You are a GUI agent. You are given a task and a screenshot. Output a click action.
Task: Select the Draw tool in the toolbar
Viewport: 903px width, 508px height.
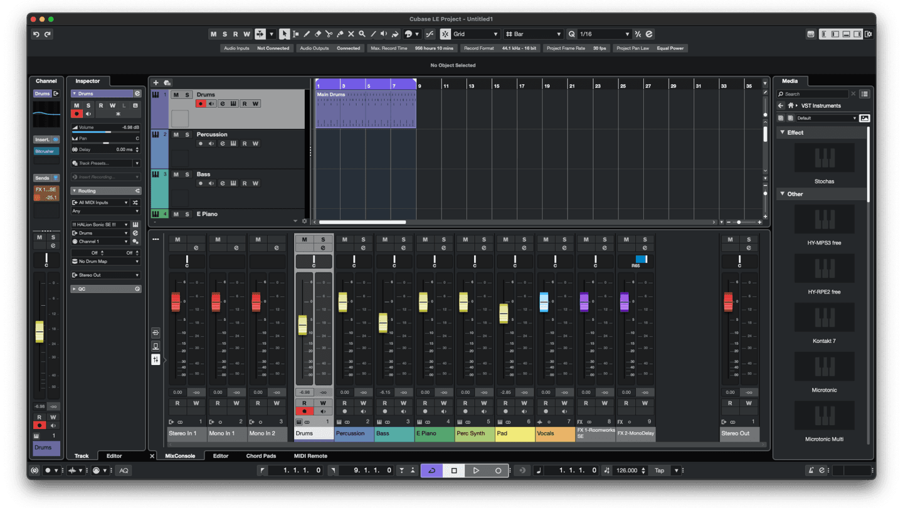(307, 34)
